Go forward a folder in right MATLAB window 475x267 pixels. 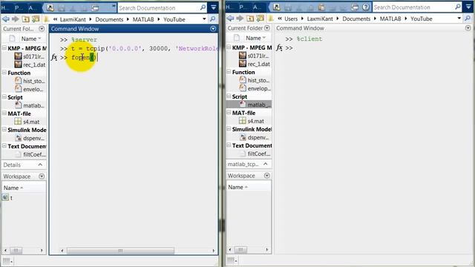click(240, 19)
